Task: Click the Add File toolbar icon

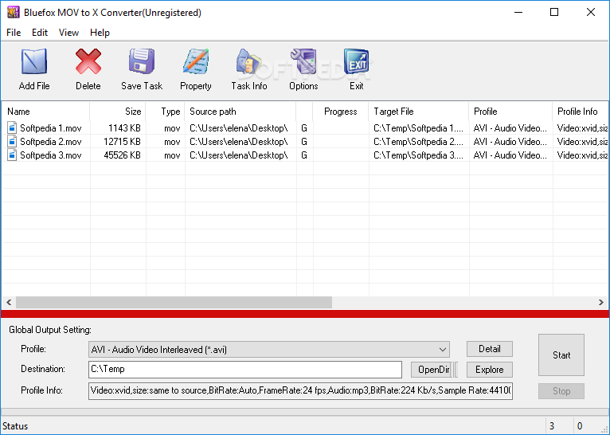Action: [34, 62]
